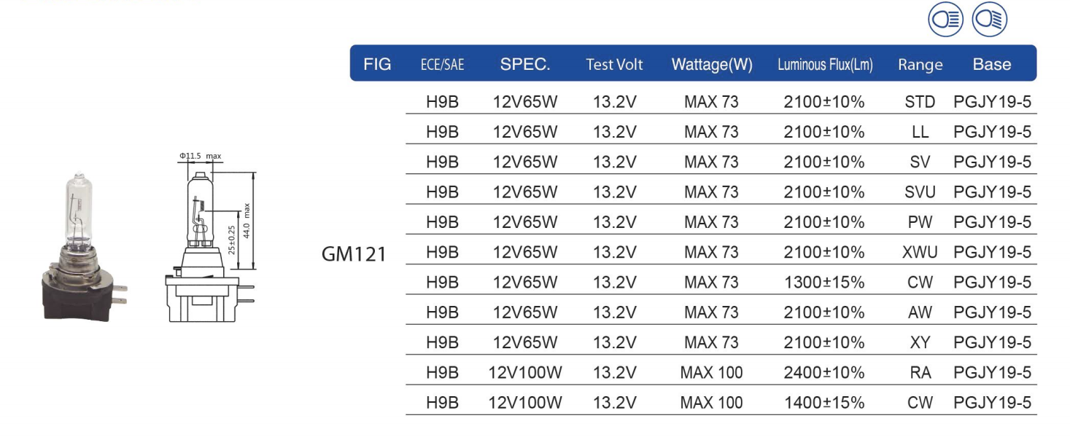Viewport: 1070px width, 437px height.
Task: Click the 2400±10% luminous flux value
Action: [824, 373]
